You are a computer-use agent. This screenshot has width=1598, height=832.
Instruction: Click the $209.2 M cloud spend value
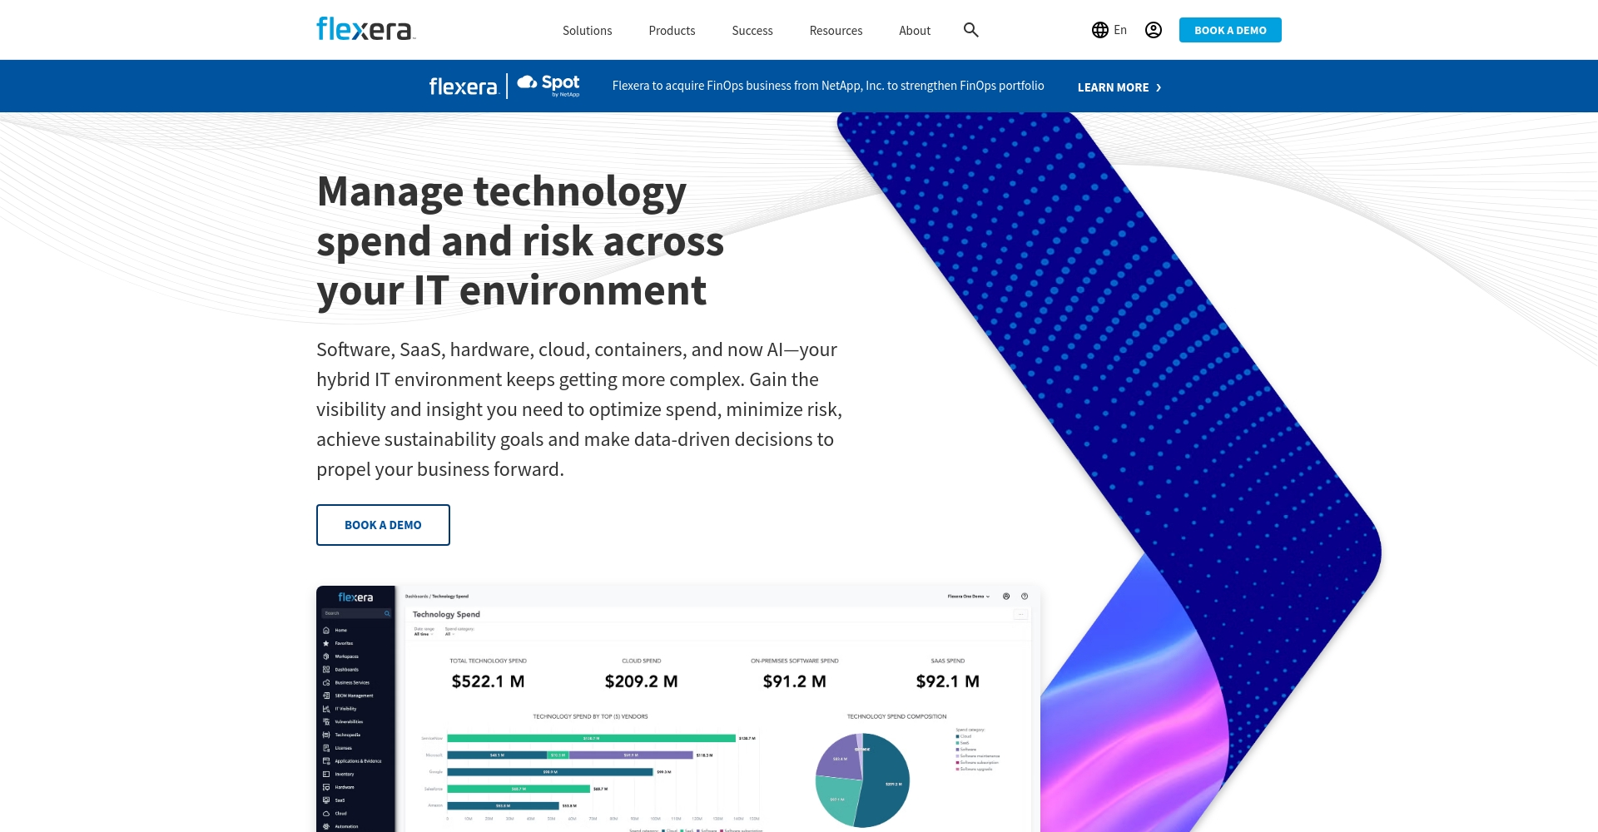point(641,681)
